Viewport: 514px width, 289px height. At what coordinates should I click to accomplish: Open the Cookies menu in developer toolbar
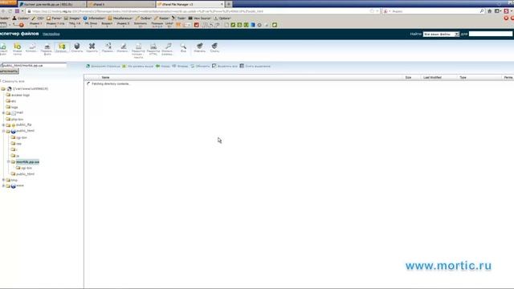click(21, 18)
